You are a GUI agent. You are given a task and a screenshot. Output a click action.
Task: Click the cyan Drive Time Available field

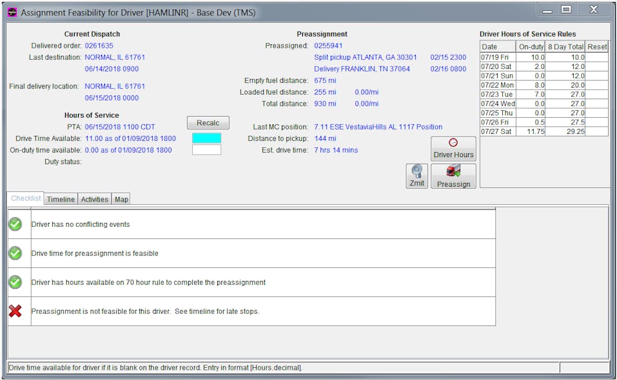(206, 138)
